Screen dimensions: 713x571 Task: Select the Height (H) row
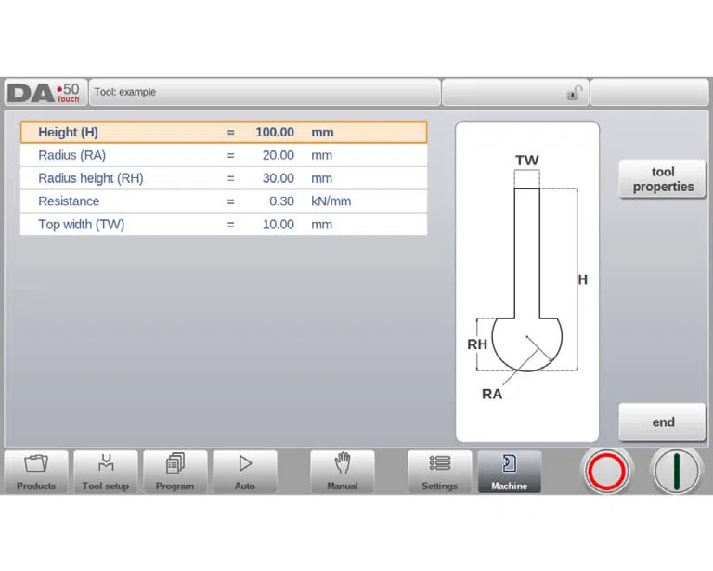click(x=224, y=132)
